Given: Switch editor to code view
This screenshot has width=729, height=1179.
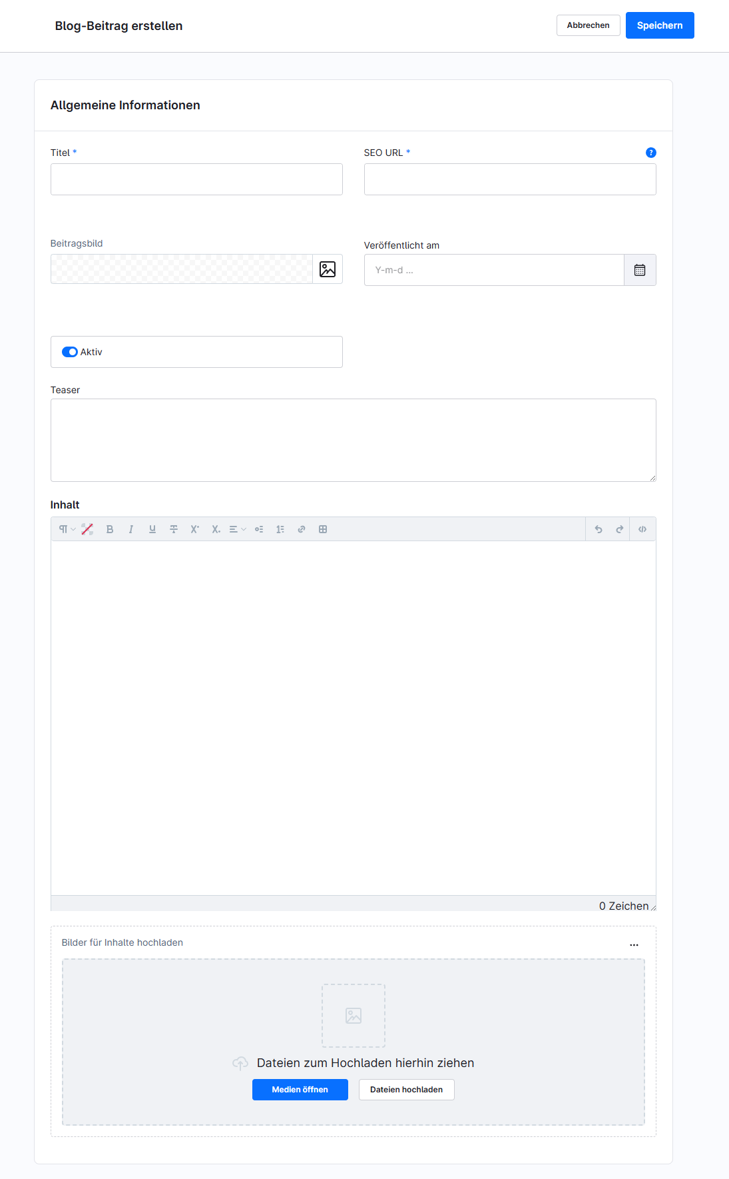Looking at the screenshot, I should 642,529.
